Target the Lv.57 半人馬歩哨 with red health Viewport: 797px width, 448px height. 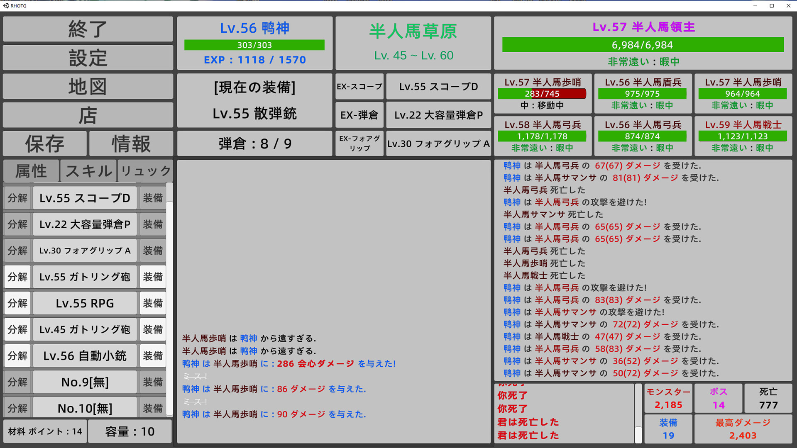[x=542, y=94]
